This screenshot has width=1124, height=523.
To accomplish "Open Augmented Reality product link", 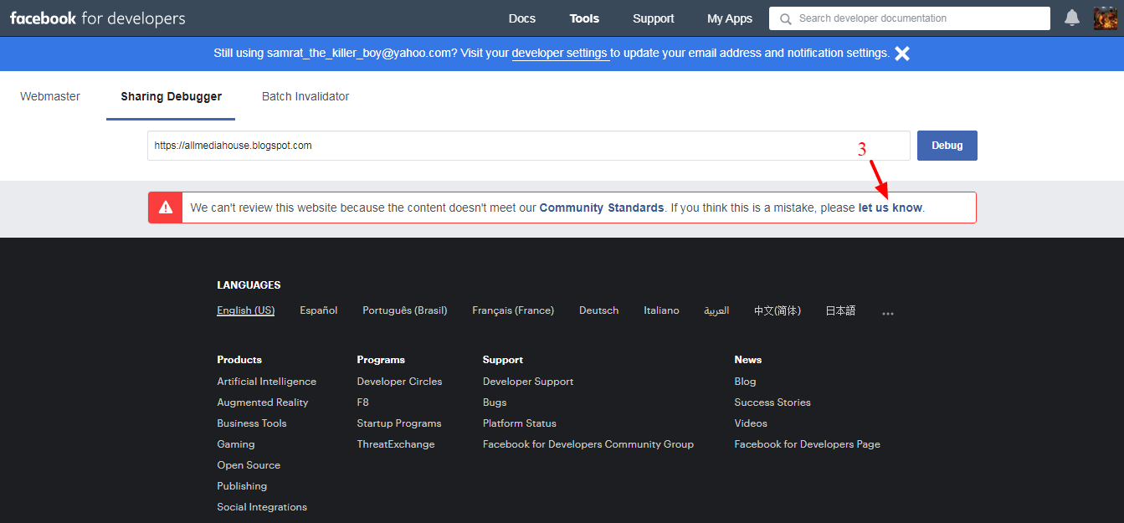I will point(262,403).
